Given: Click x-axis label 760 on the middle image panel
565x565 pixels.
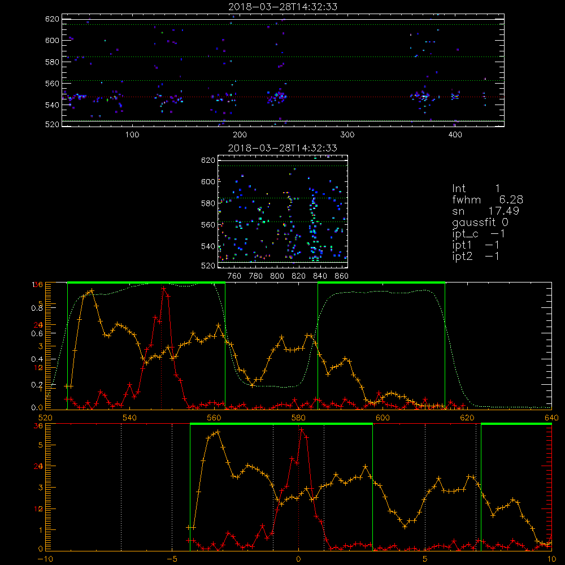Looking at the screenshot, I should click(x=234, y=276).
